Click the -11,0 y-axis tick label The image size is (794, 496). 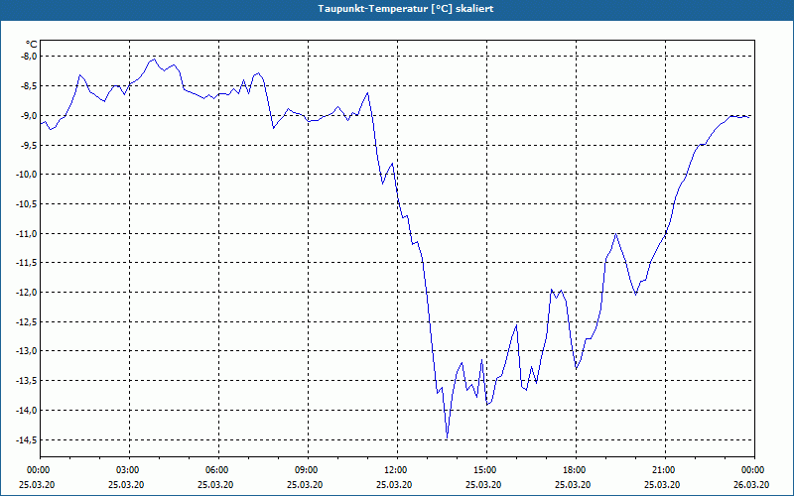click(27, 233)
